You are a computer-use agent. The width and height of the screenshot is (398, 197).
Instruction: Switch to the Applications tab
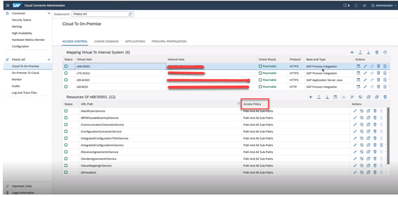[x=135, y=41]
